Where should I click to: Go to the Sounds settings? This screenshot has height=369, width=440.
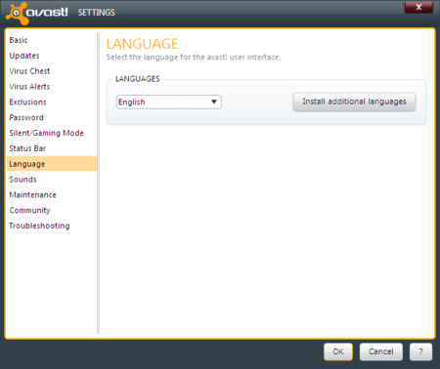pos(52,180)
